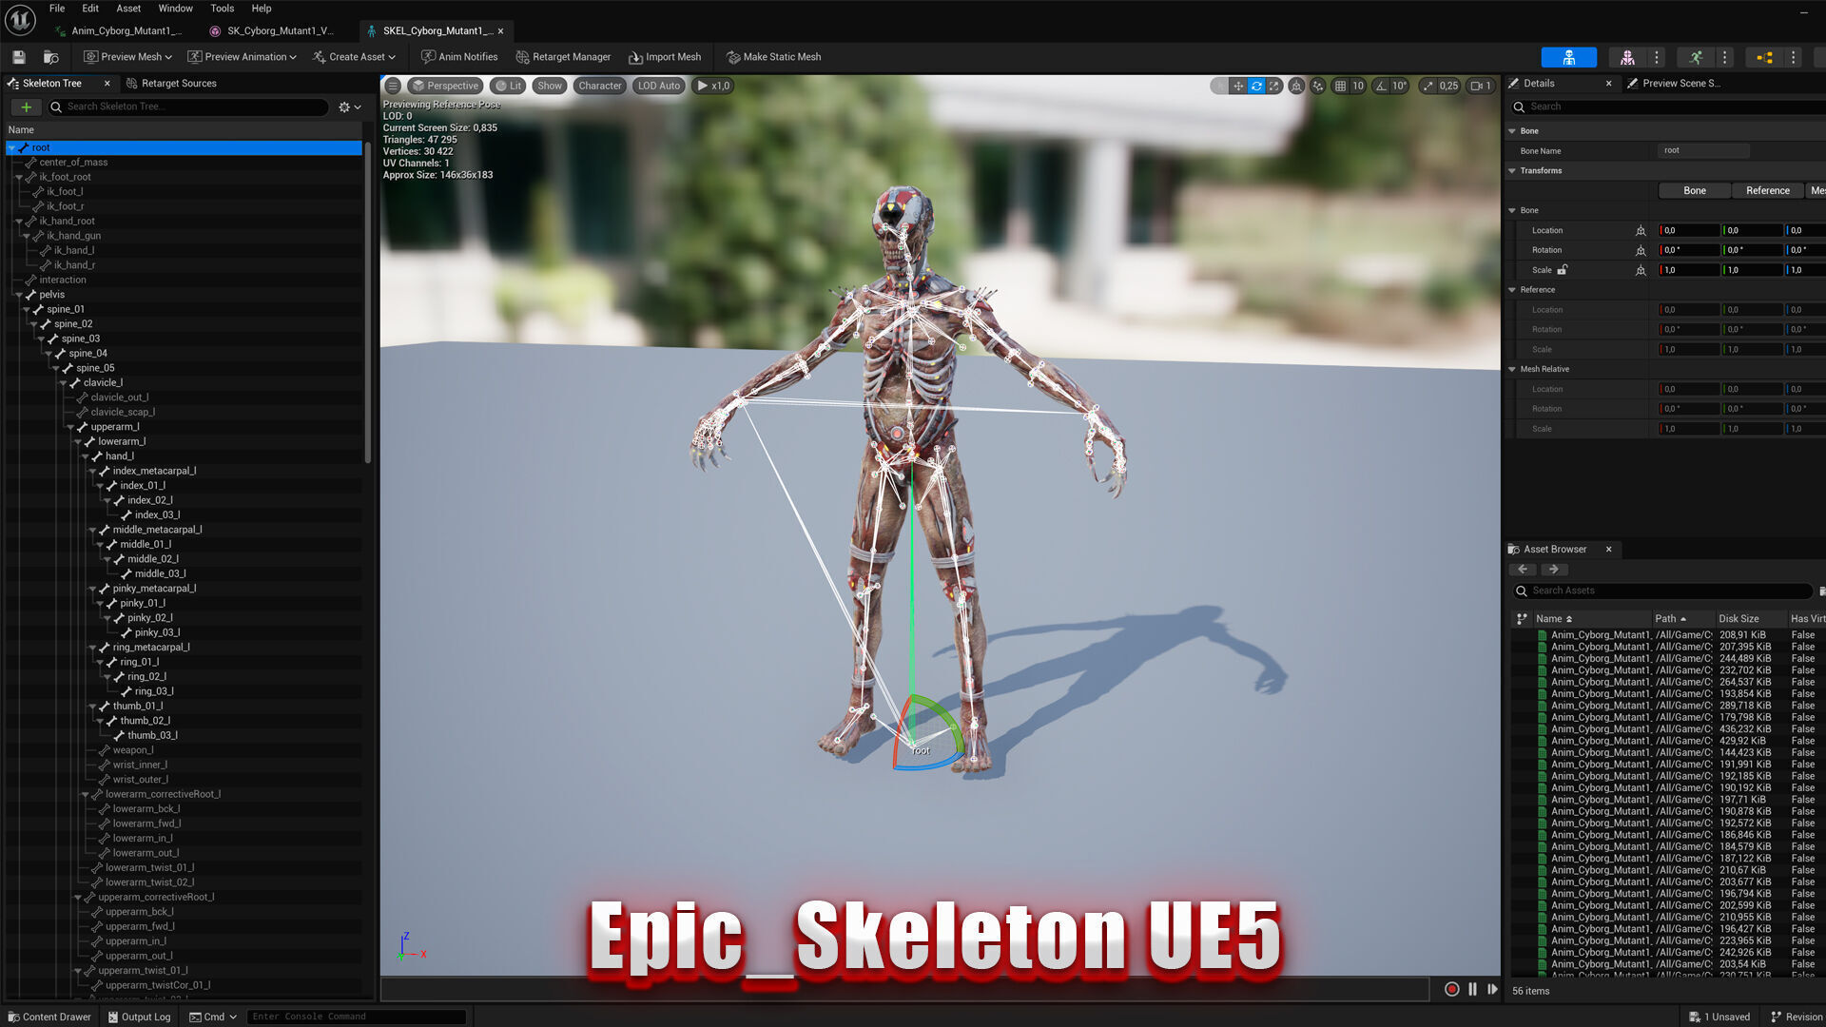1826x1027 pixels.
Task: Click Make Static Mesh button
Action: (x=774, y=57)
